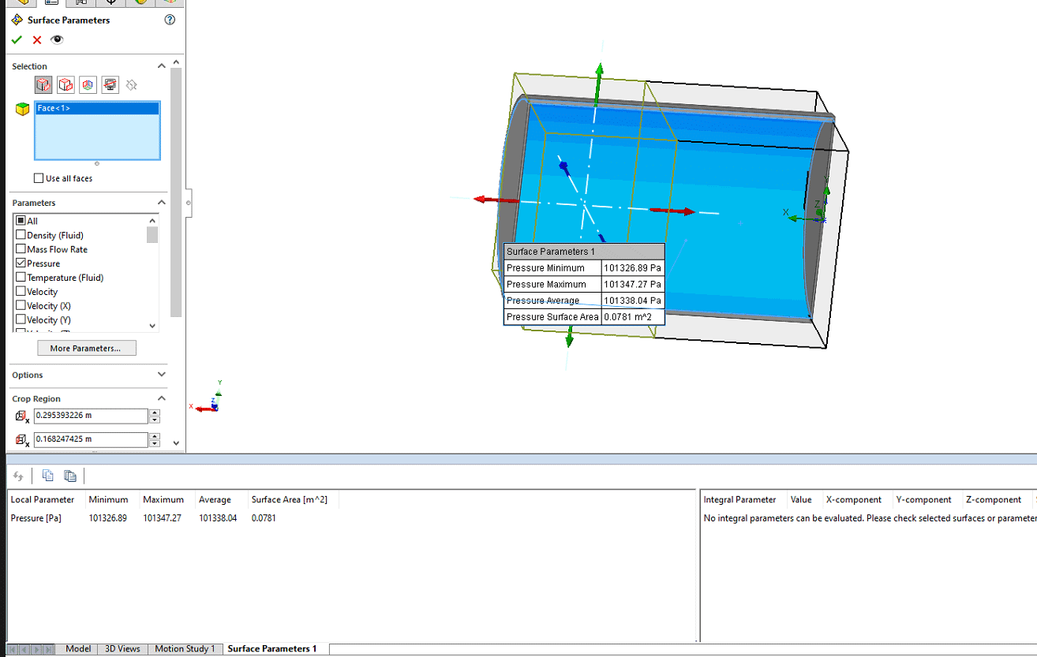
Task: Click the first selection filter cube icon
Action: [43, 84]
